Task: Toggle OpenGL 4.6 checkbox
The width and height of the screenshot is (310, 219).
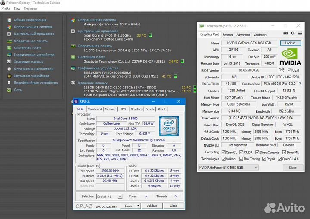Action: pyautogui.click(x=279, y=159)
